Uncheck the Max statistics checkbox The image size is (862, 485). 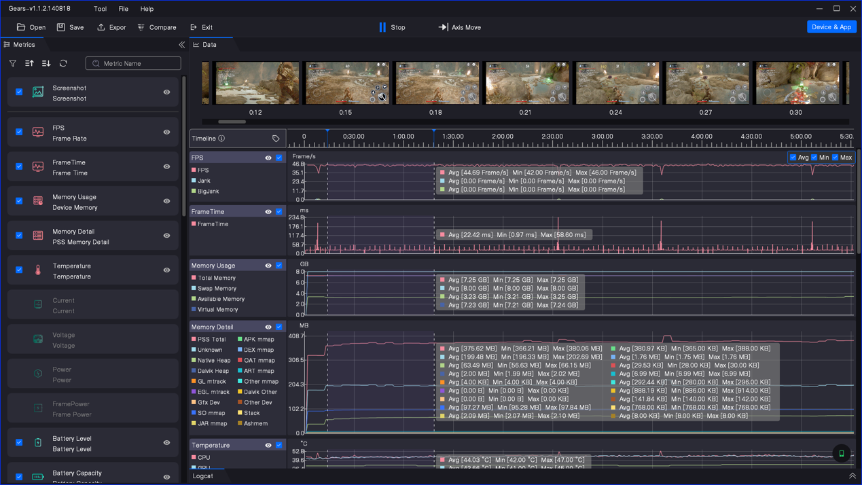(x=836, y=158)
